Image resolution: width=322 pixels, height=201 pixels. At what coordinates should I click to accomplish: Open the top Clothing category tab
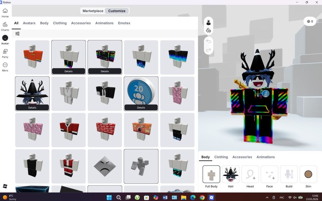click(60, 23)
